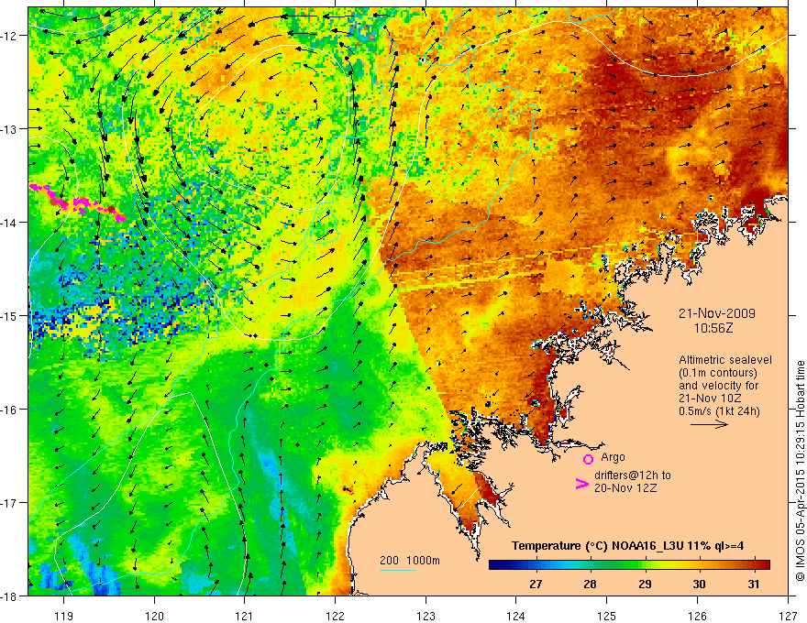807x623 pixels.
Task: Click the vertical IMOS copyright timestamp text
Action: pos(801,471)
